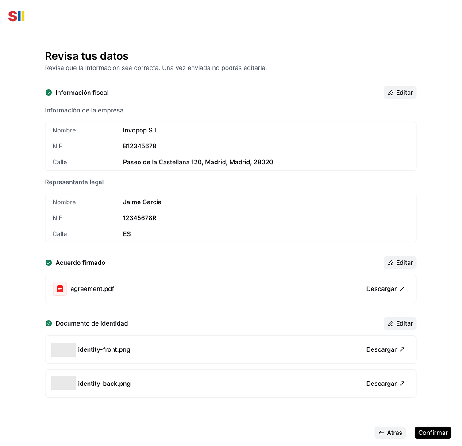Click the pencil icon to edit Información fiscal

391,93
